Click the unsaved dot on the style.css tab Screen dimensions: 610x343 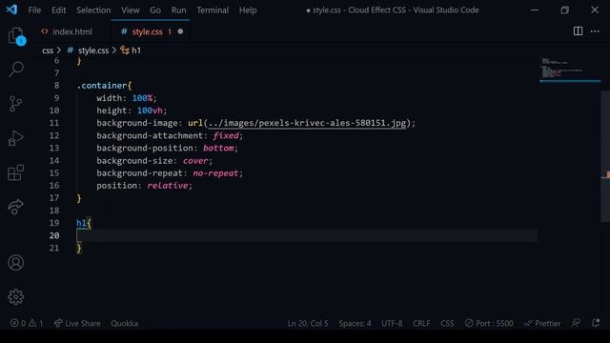pyautogui.click(x=180, y=31)
